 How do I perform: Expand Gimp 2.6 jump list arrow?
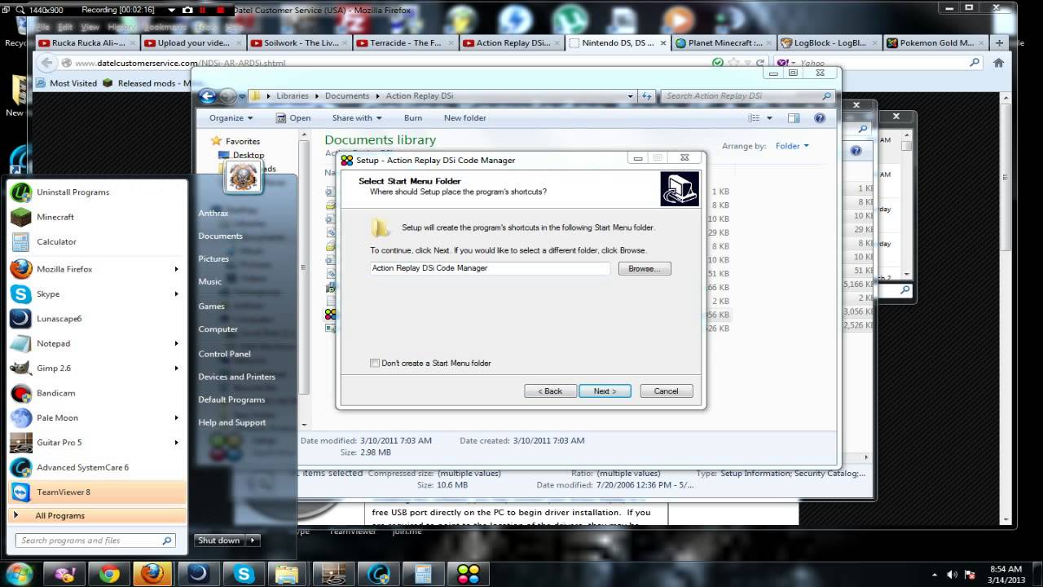(x=176, y=369)
